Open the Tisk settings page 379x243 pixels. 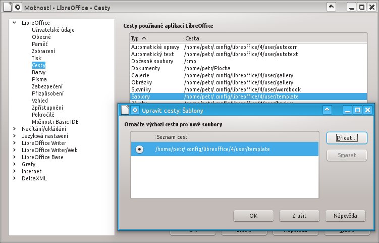tap(36, 58)
